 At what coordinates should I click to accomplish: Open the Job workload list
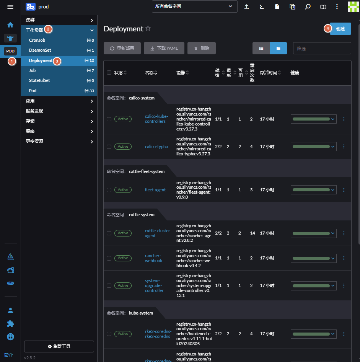[59, 70]
